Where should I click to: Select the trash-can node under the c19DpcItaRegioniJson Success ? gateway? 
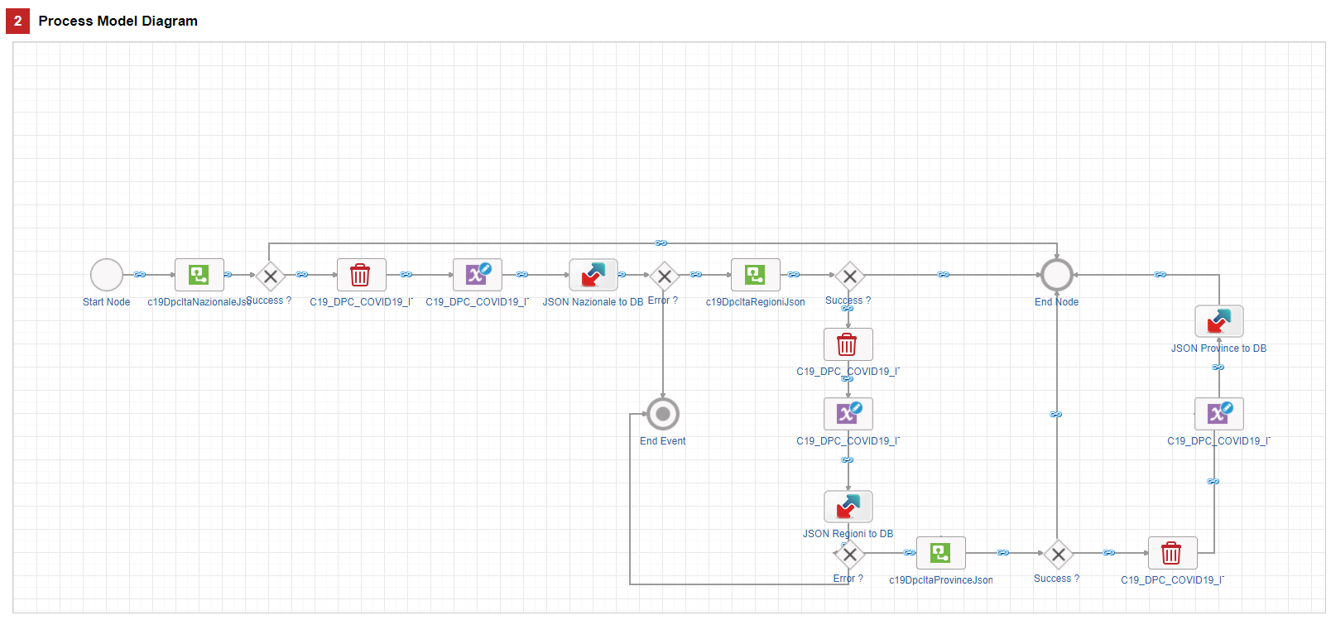point(848,344)
